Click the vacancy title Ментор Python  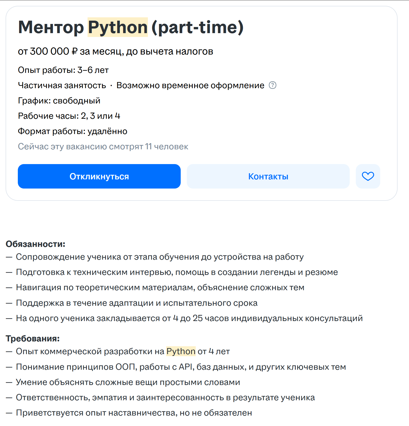click(x=131, y=27)
